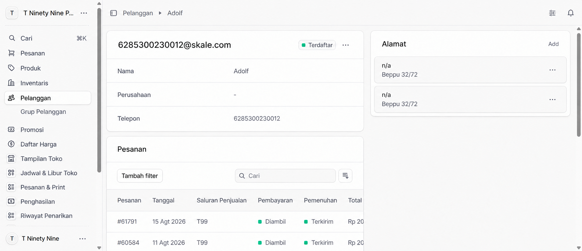Go to Grup Pelanggan submenu
The image size is (582, 251).
43,112
